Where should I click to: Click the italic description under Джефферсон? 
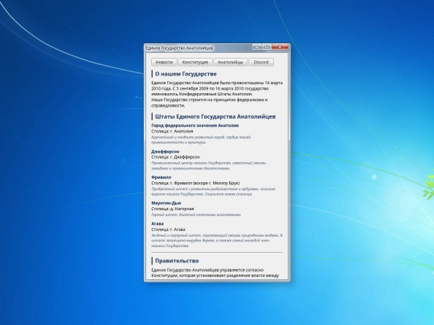(208, 165)
